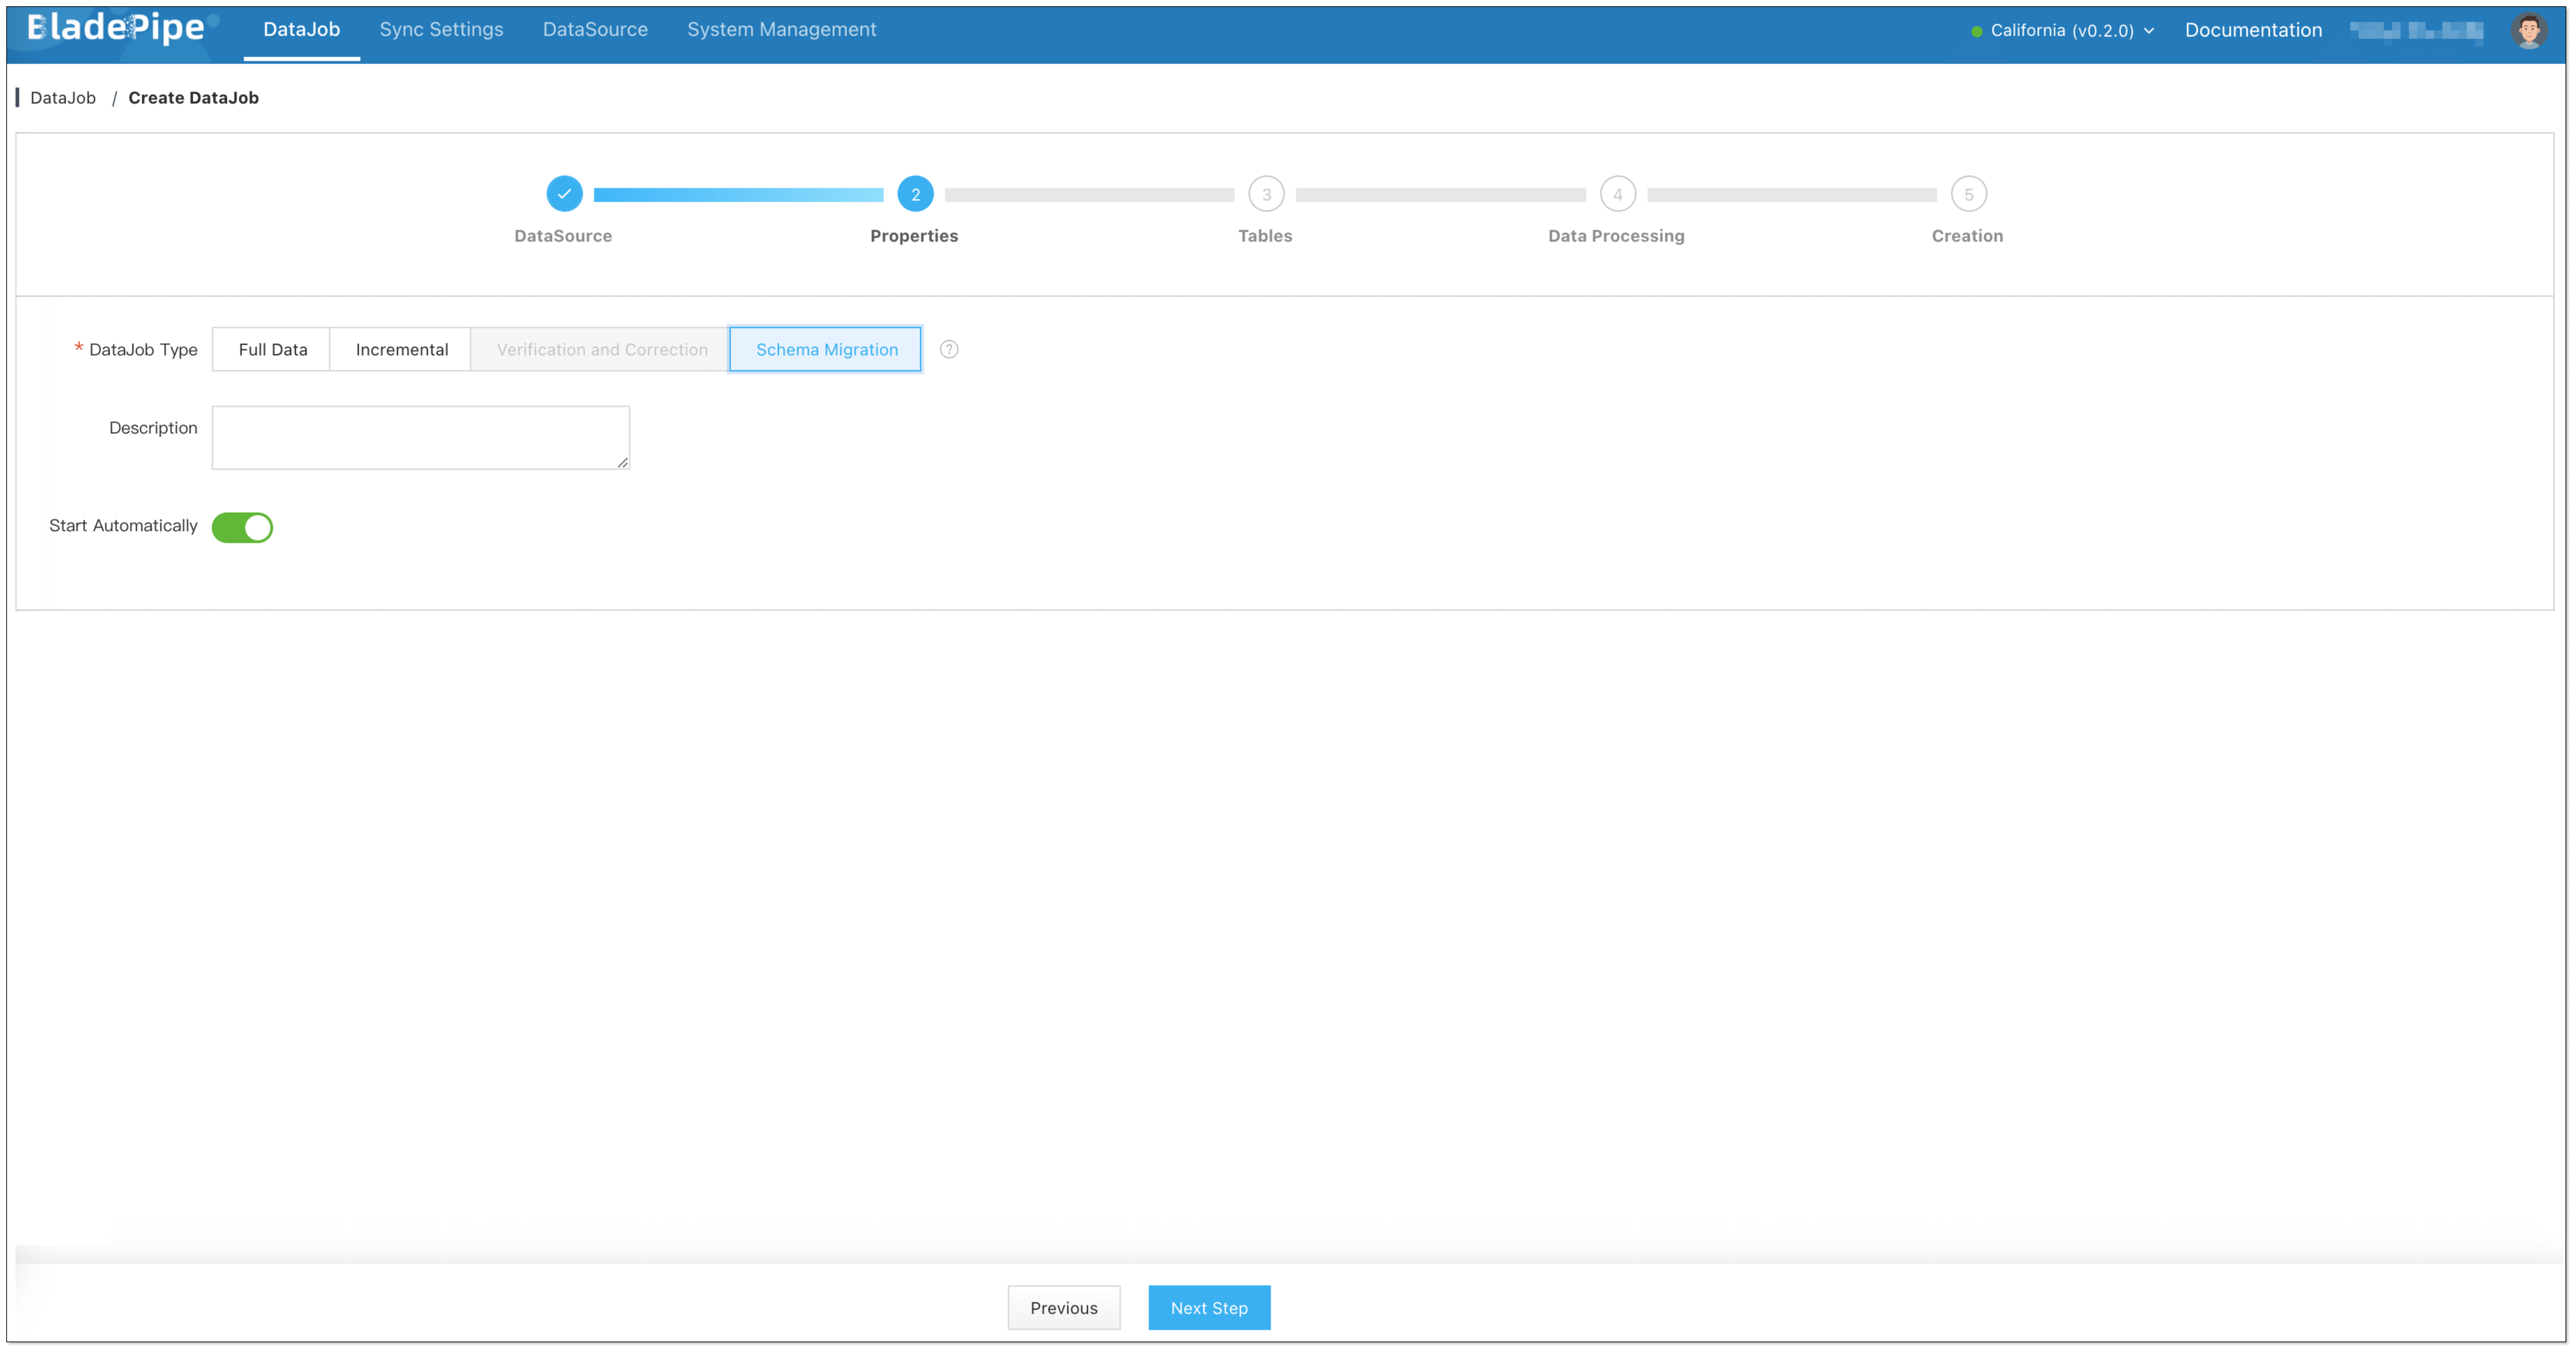Open the Sync Settings tab
Image resolution: width=2576 pixels, height=1352 pixels.
[441, 29]
